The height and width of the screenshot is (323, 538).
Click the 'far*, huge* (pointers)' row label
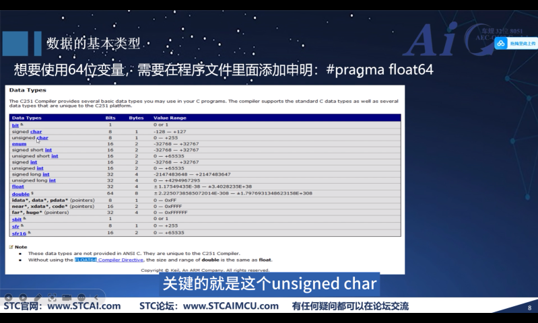(x=40, y=213)
